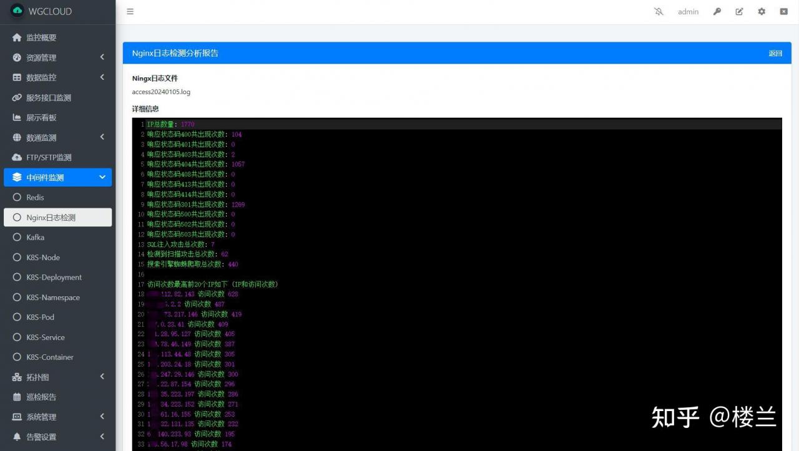Image resolution: width=799 pixels, height=451 pixels.
Task: Click the 检测到扫描攻击总次数 62 line
Action: (x=187, y=254)
